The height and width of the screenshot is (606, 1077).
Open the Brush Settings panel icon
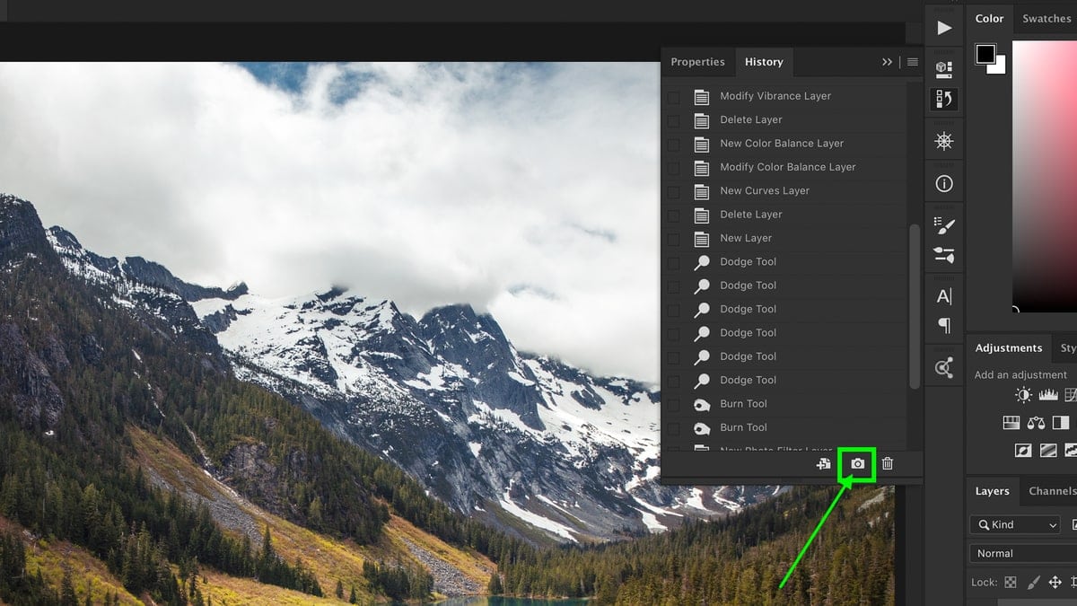point(944,225)
